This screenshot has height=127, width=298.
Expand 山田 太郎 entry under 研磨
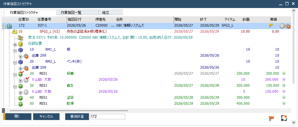(x=21, y=81)
